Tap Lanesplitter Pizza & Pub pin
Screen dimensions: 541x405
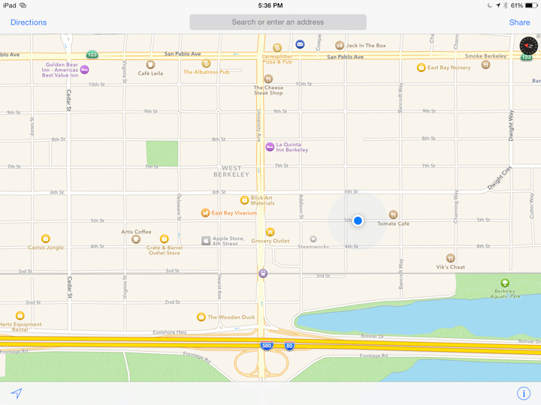[x=277, y=47]
